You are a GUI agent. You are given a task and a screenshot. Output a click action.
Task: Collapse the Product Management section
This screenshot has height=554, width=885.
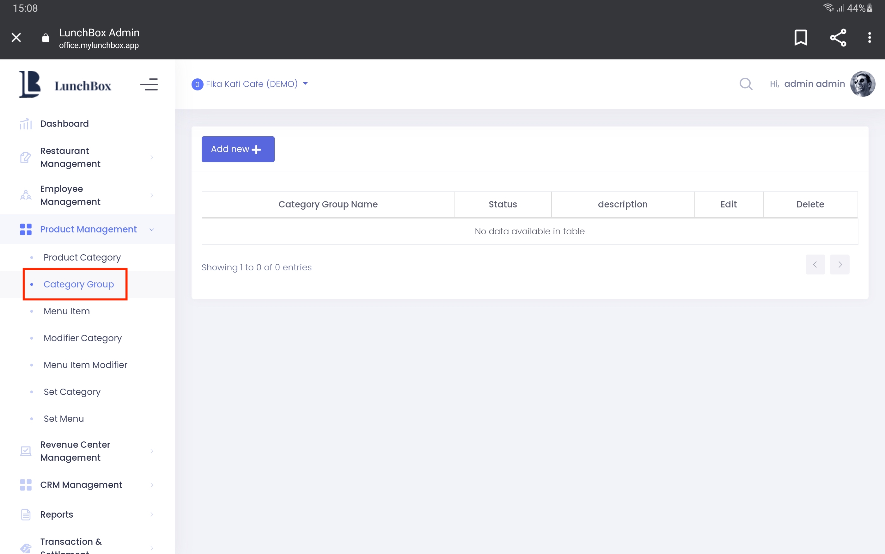click(88, 229)
